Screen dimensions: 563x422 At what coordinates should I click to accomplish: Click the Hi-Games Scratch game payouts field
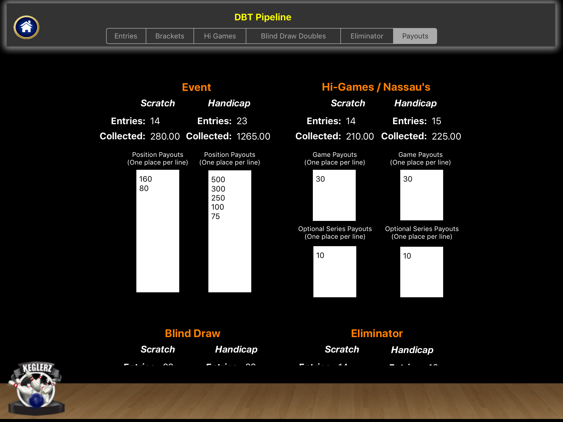pyautogui.click(x=334, y=195)
